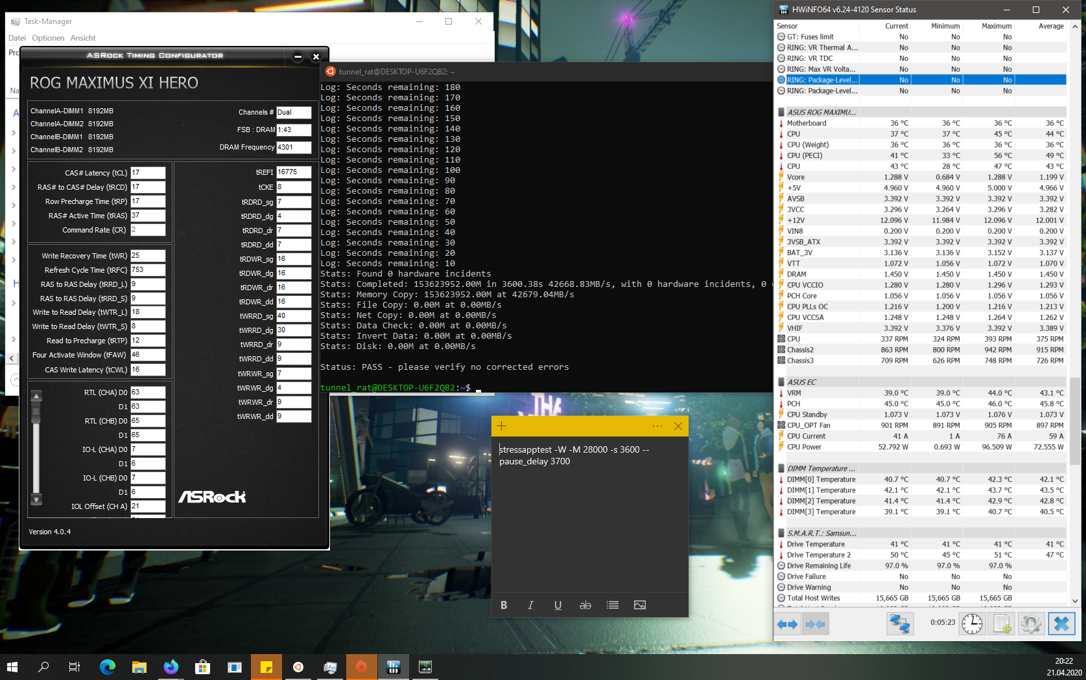This screenshot has width=1086, height=680.
Task: Toggle italic in sticky note
Action: coord(530,605)
